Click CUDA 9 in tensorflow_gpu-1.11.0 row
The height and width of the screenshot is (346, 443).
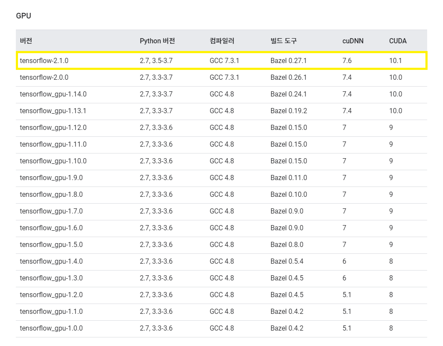click(x=391, y=144)
